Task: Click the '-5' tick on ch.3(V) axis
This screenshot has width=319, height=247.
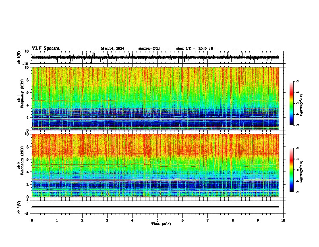Action: 27,214
